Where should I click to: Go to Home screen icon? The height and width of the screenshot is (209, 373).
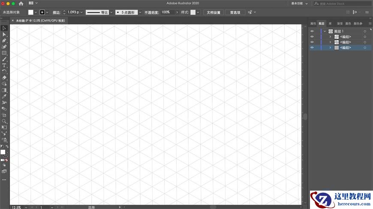pyautogui.click(x=21, y=3)
